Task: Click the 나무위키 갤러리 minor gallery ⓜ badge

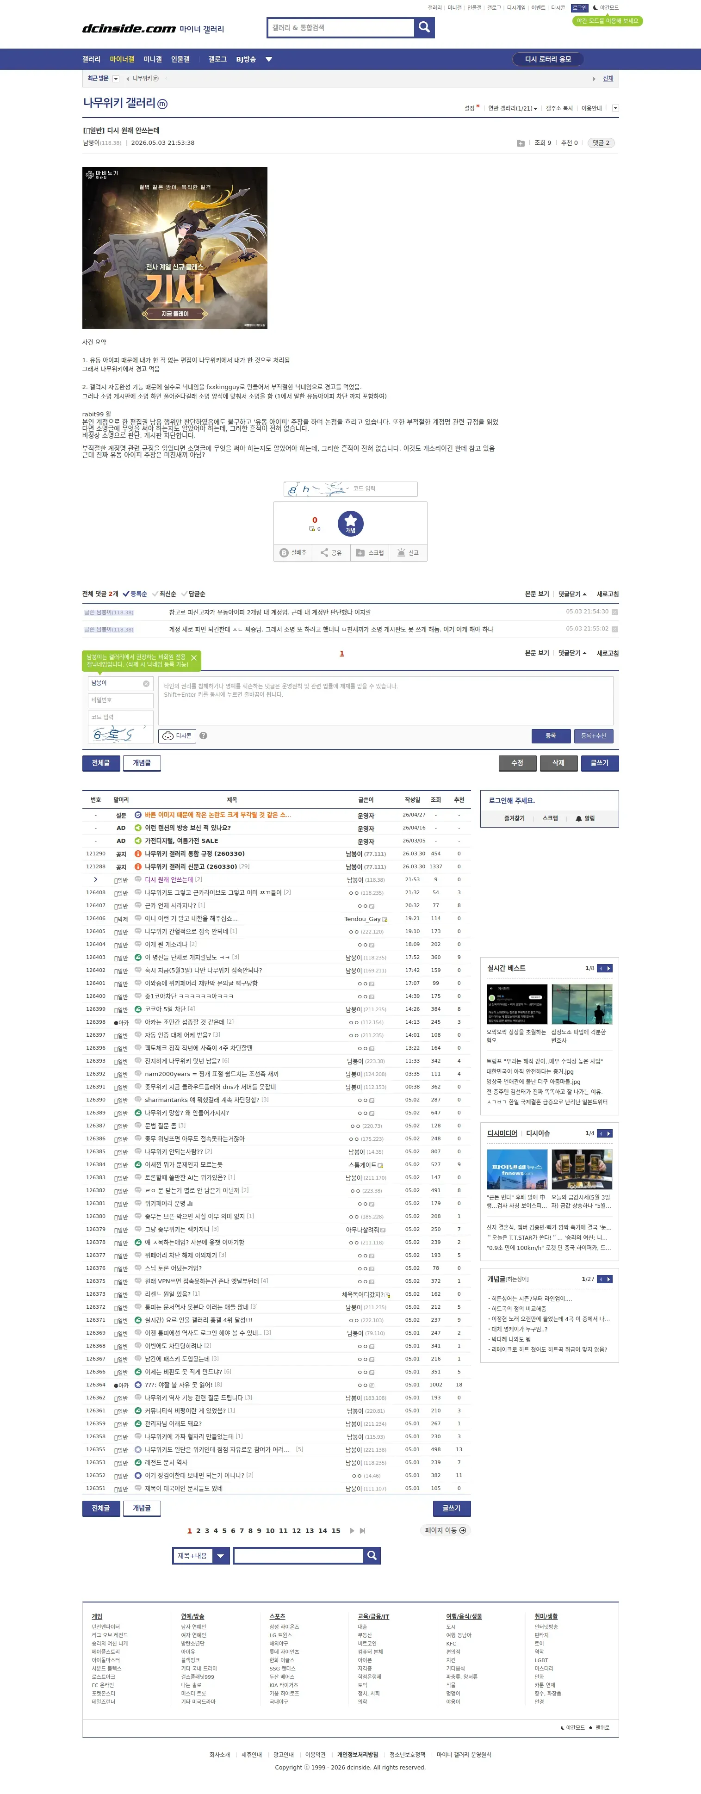Action: (x=162, y=104)
